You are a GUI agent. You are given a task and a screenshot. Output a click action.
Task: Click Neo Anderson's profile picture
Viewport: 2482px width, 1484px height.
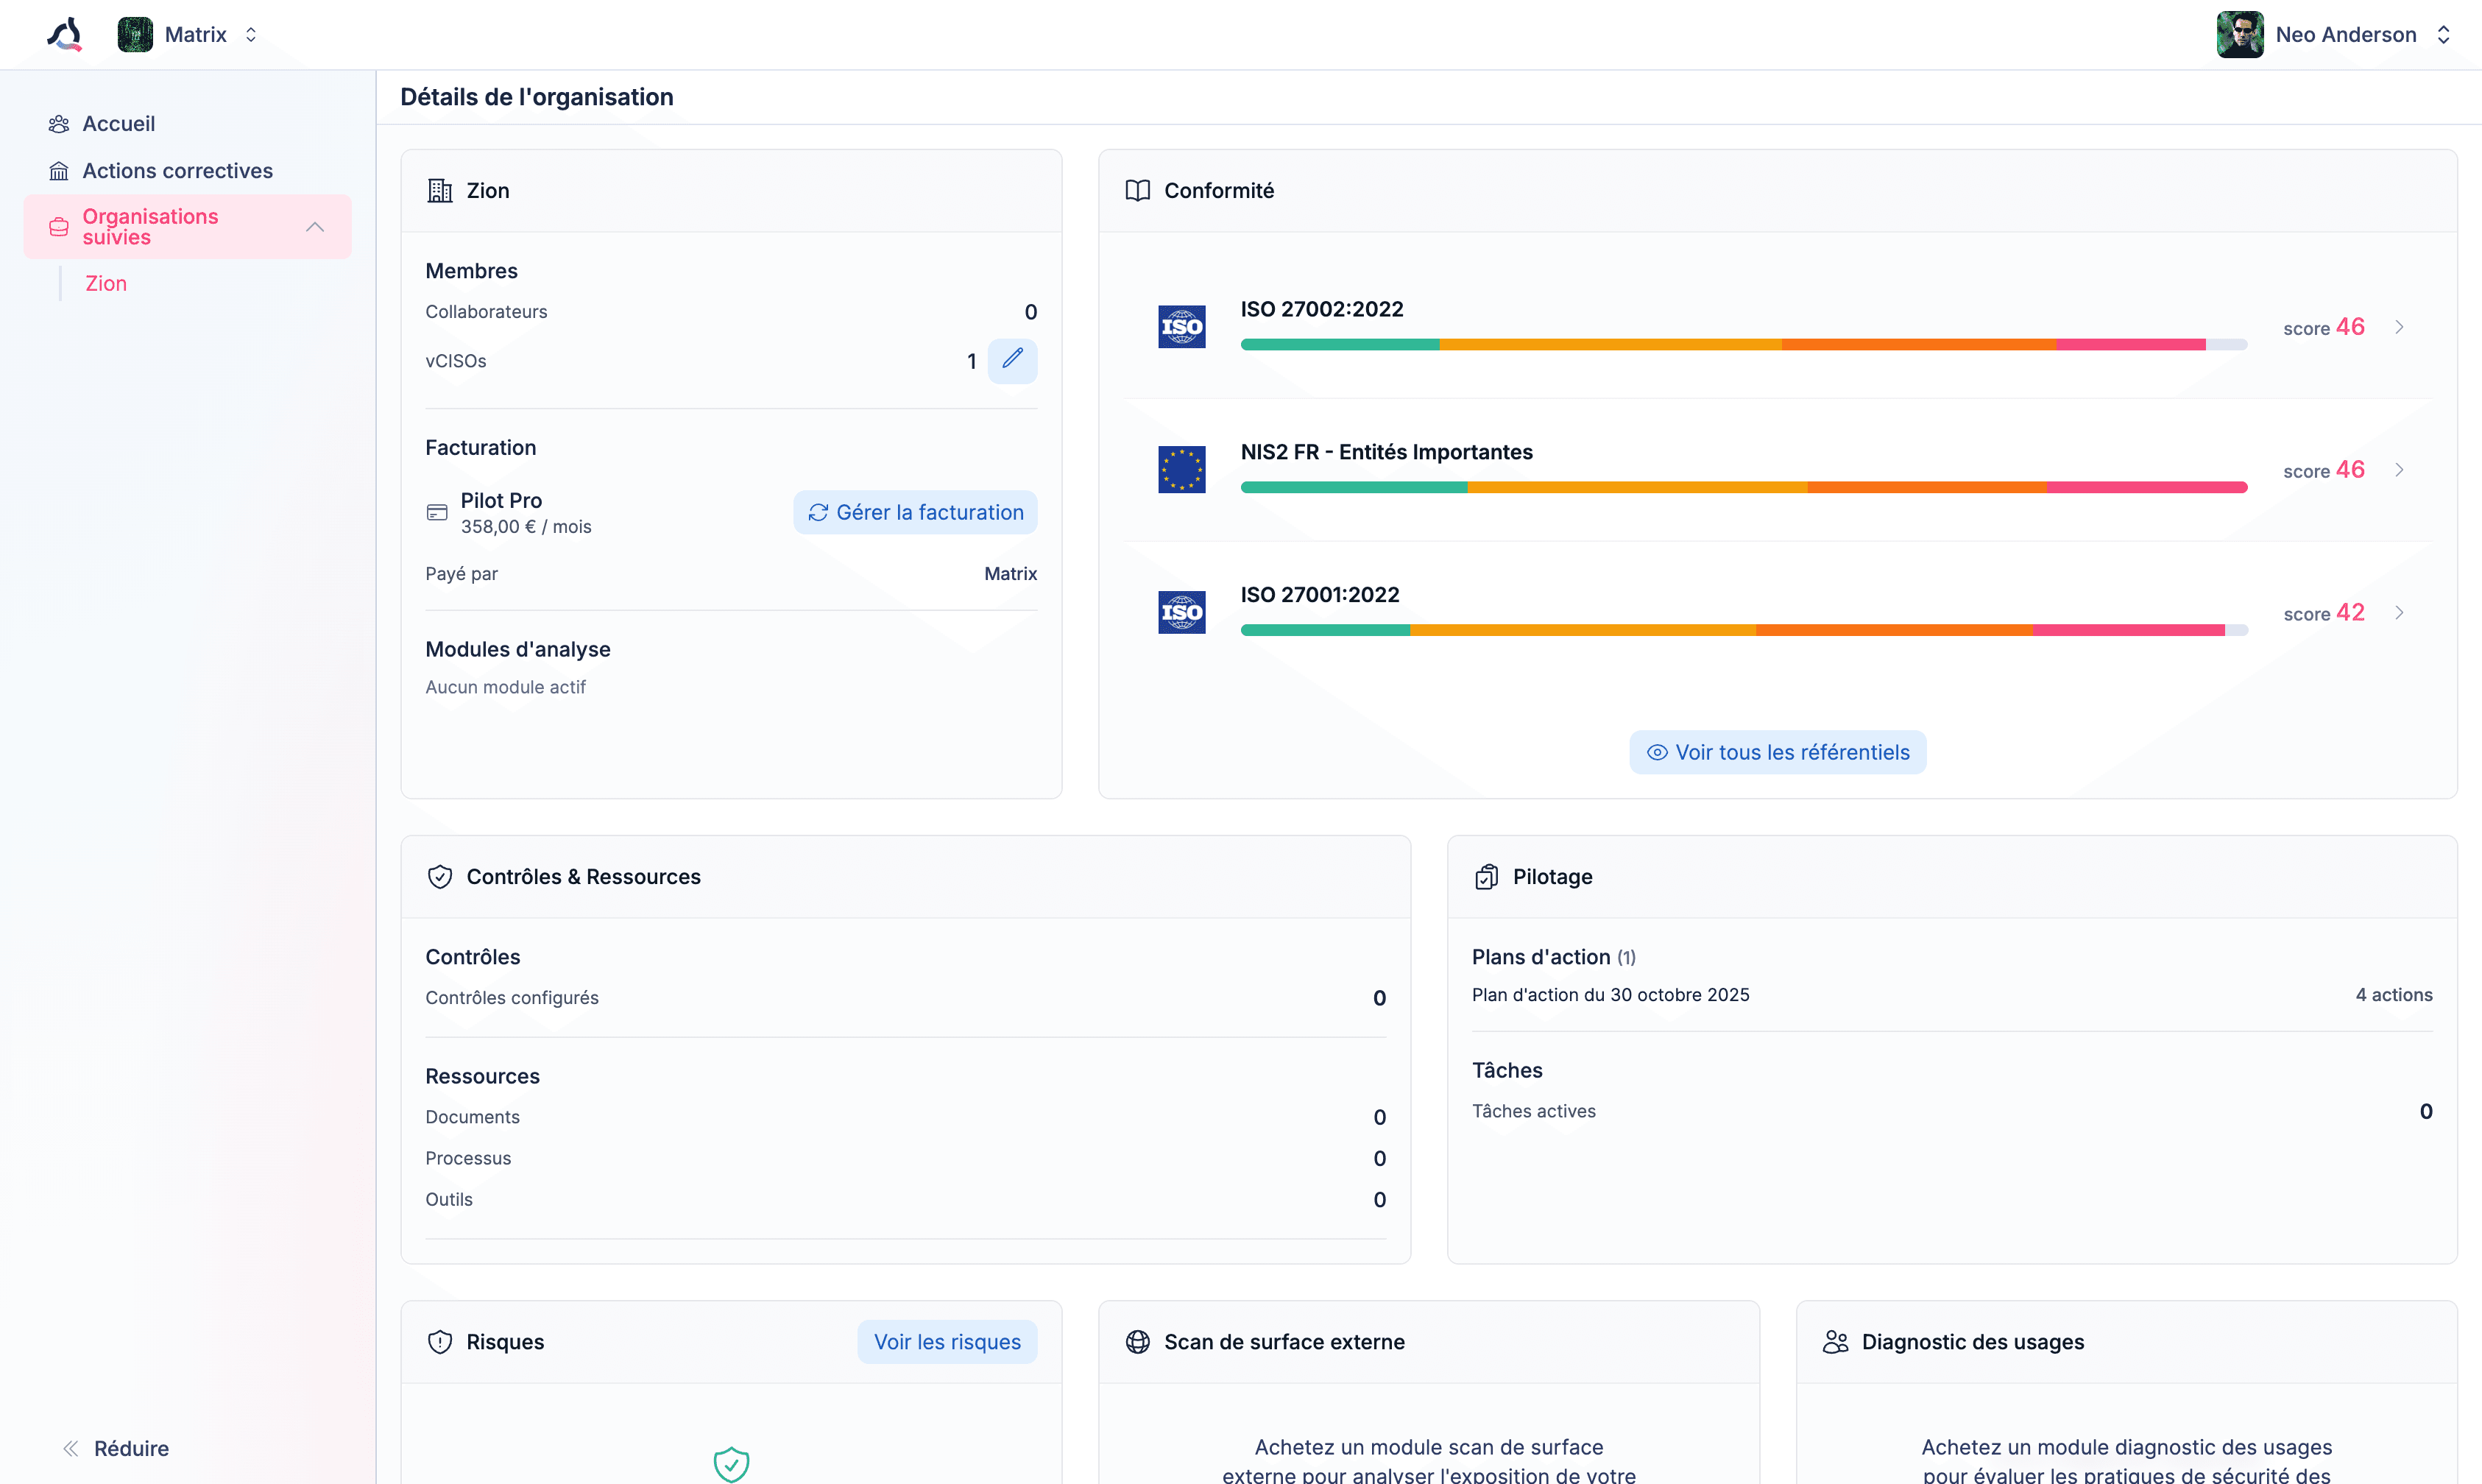coord(2239,35)
